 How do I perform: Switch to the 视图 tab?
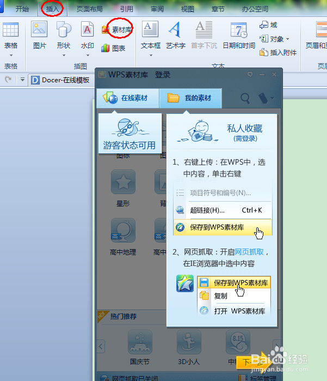188,9
